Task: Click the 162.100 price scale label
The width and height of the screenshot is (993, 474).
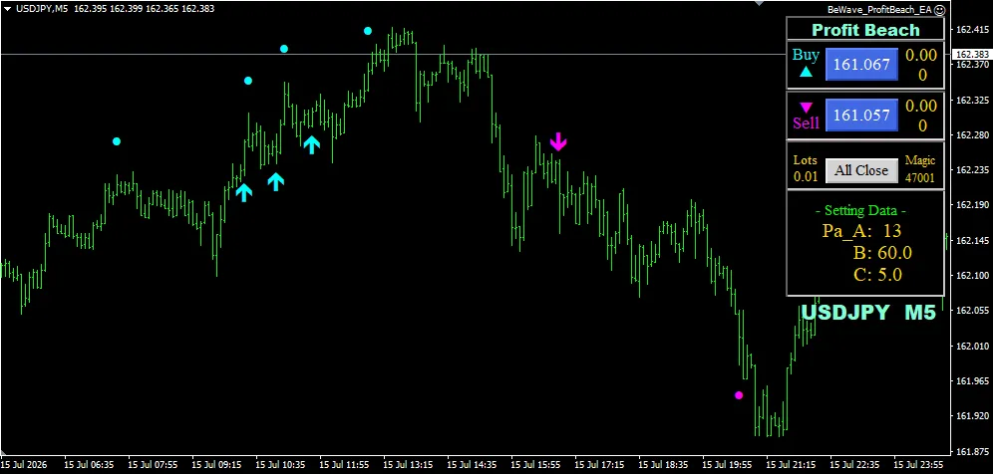Action: click(971, 275)
